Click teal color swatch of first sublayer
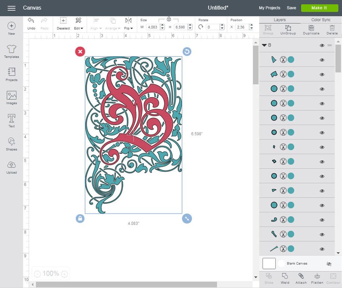 (x=291, y=60)
